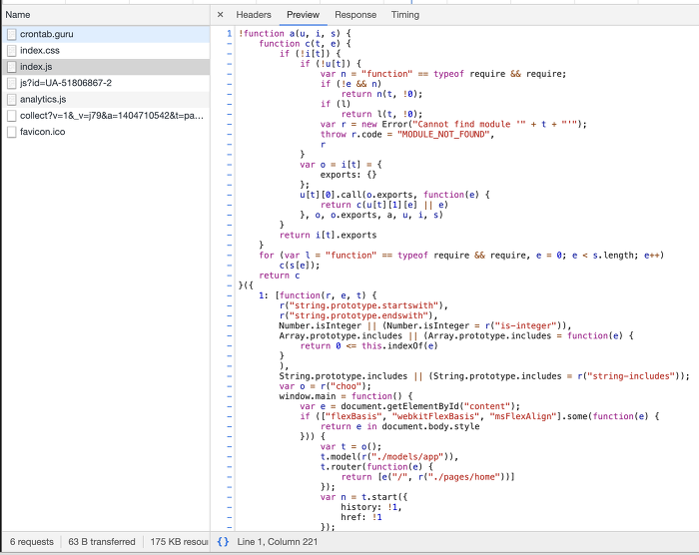Open the Response tab
The height and width of the screenshot is (555, 699).
tap(355, 15)
